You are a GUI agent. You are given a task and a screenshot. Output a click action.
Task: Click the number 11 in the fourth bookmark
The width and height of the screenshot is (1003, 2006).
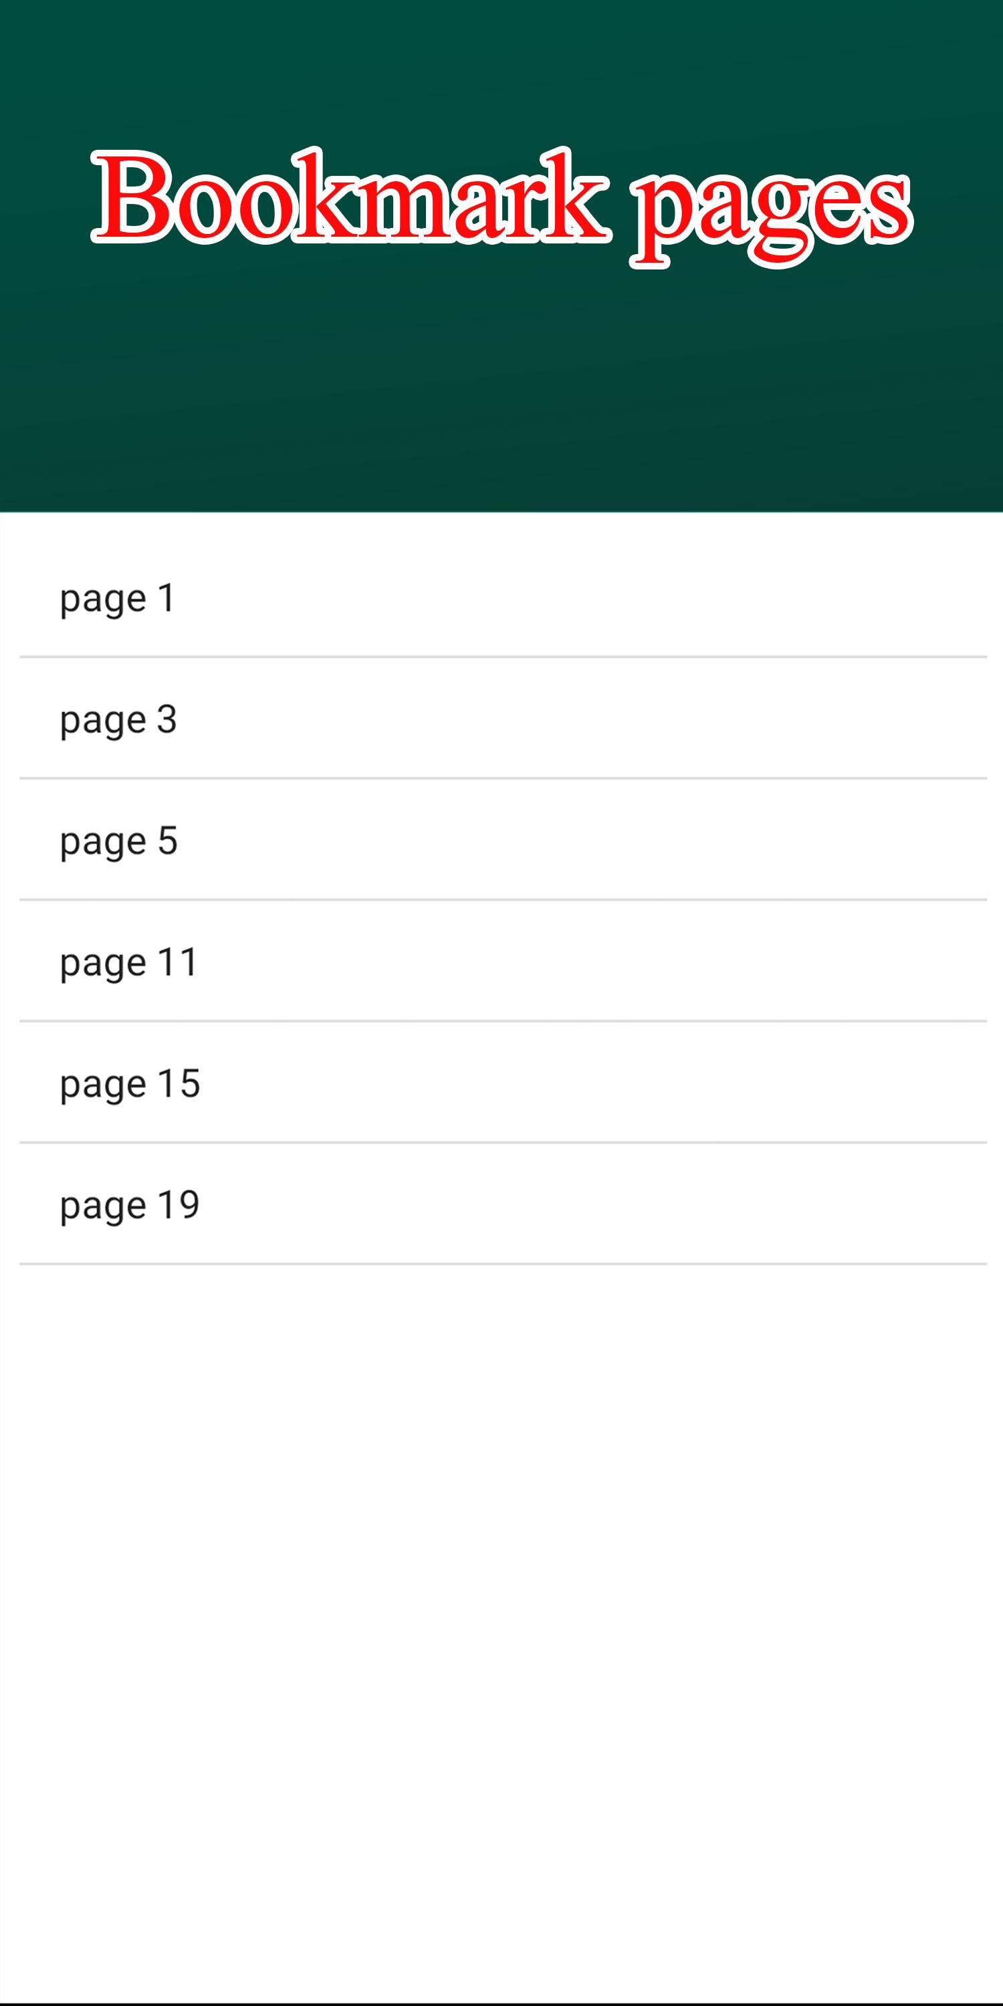pyautogui.click(x=179, y=961)
